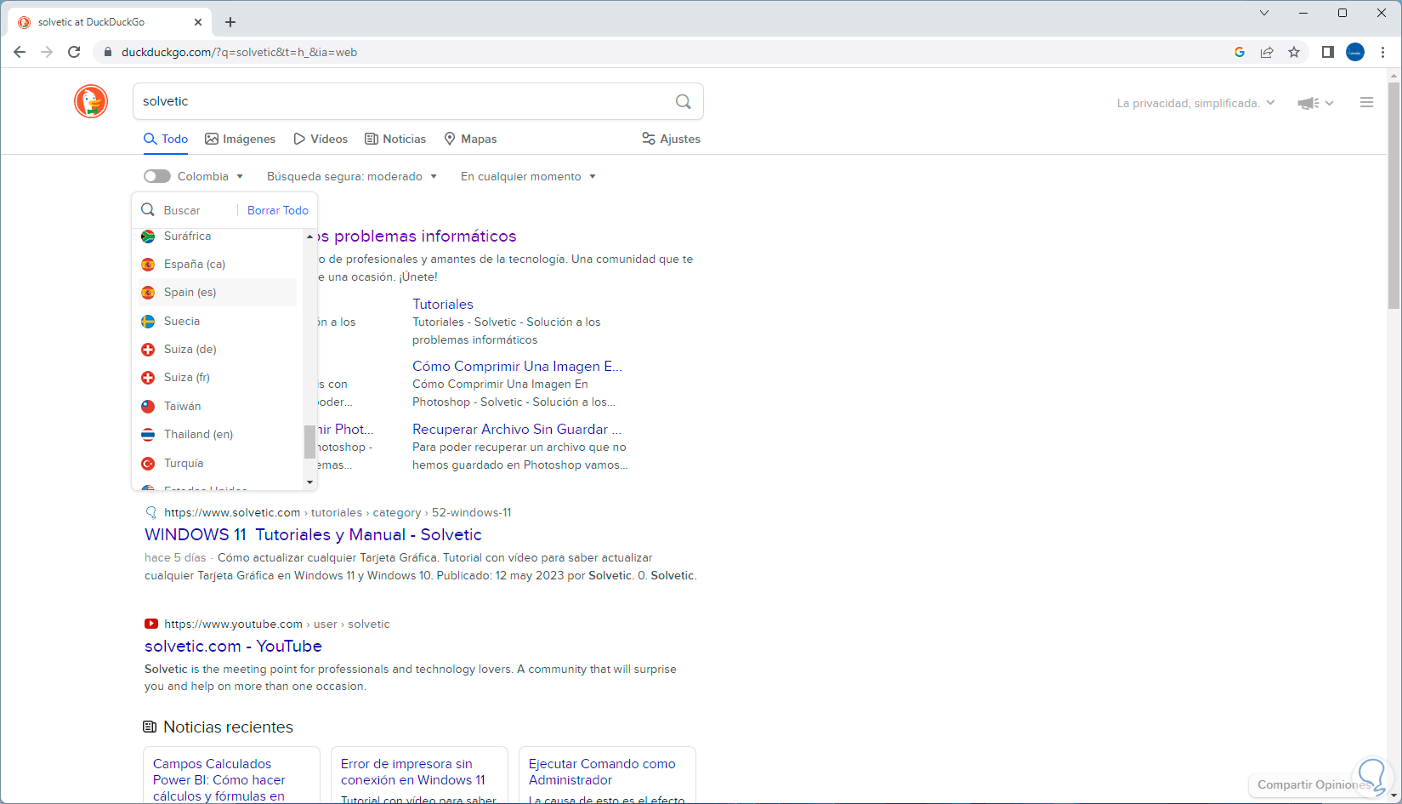This screenshot has width=1402, height=804.
Task: Click the solvetic.com result favicon
Action: coord(151,512)
